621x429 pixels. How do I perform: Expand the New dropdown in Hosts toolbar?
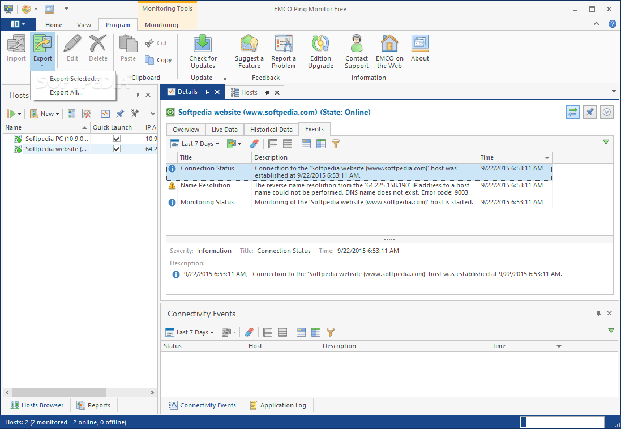click(x=45, y=114)
